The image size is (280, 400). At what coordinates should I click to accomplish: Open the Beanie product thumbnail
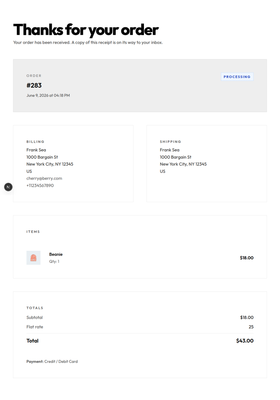pos(34,258)
